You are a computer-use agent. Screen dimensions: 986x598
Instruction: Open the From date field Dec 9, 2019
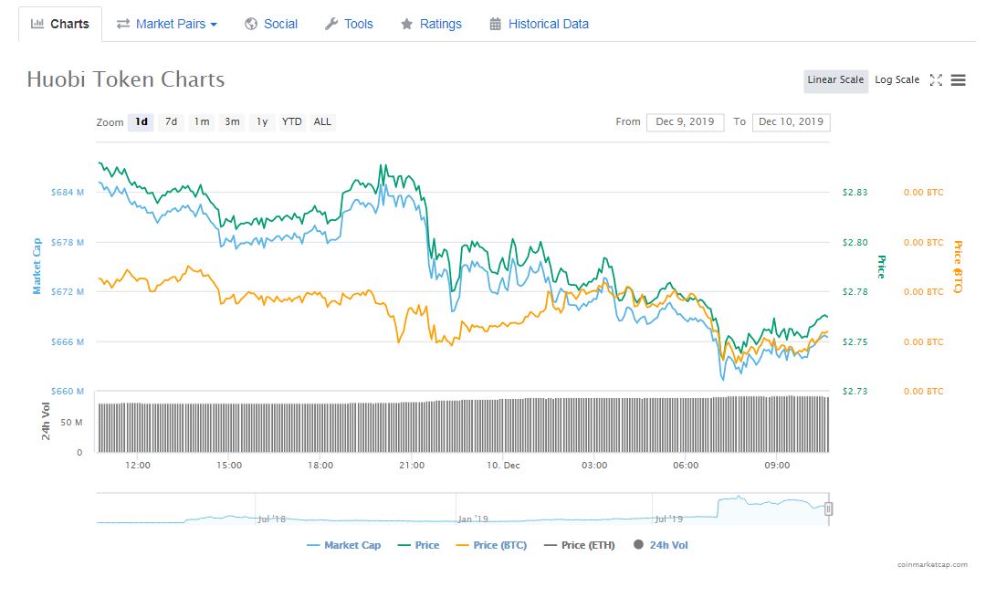[x=685, y=121]
